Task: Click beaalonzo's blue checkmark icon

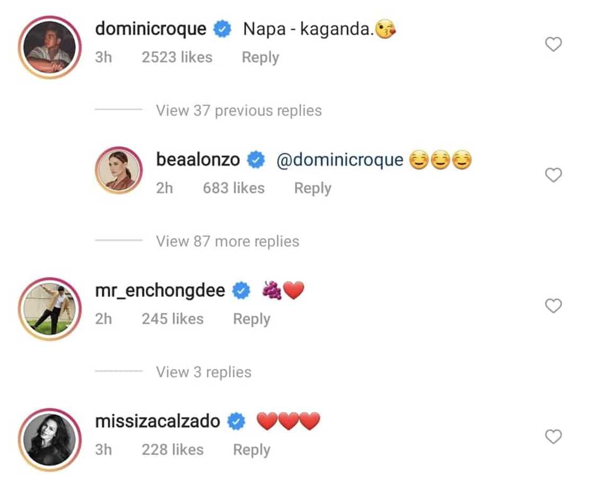Action: [255, 160]
